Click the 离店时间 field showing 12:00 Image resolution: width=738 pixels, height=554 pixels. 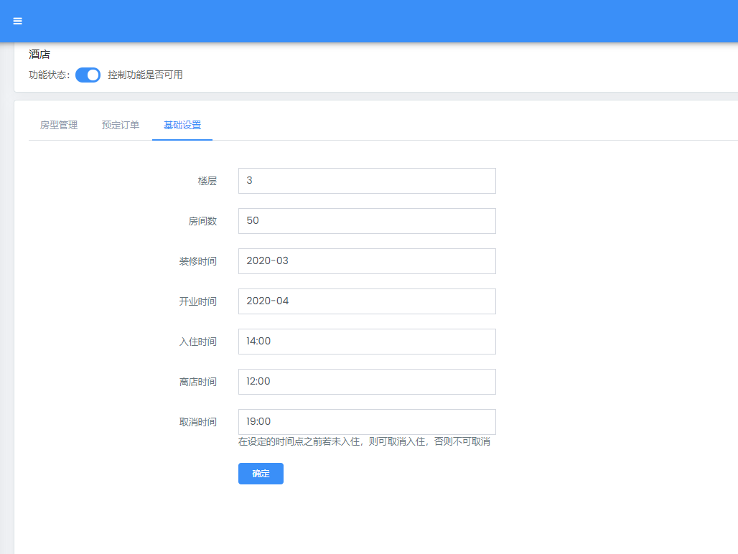367,382
